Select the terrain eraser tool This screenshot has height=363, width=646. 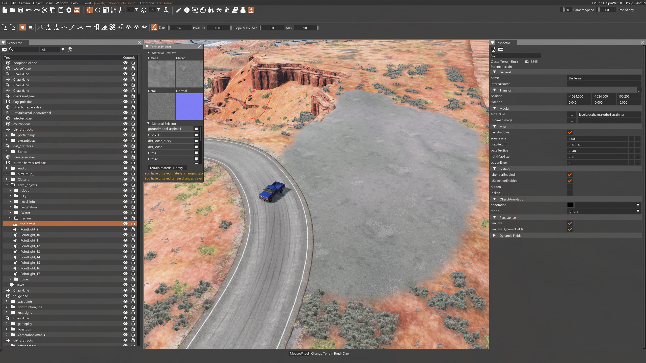click(104, 27)
